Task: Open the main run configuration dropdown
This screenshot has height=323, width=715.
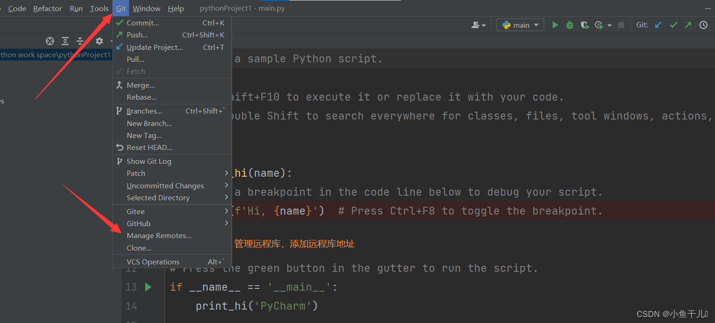Action: click(520, 25)
